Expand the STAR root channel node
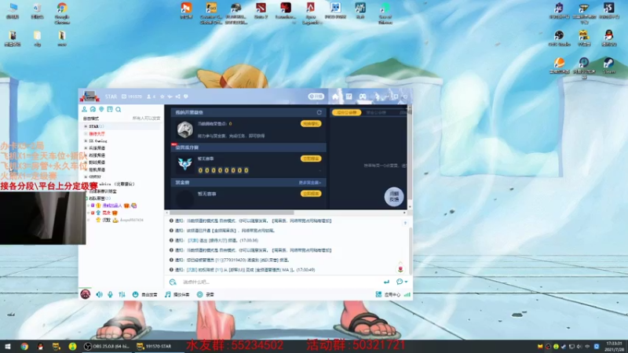 (x=86, y=126)
